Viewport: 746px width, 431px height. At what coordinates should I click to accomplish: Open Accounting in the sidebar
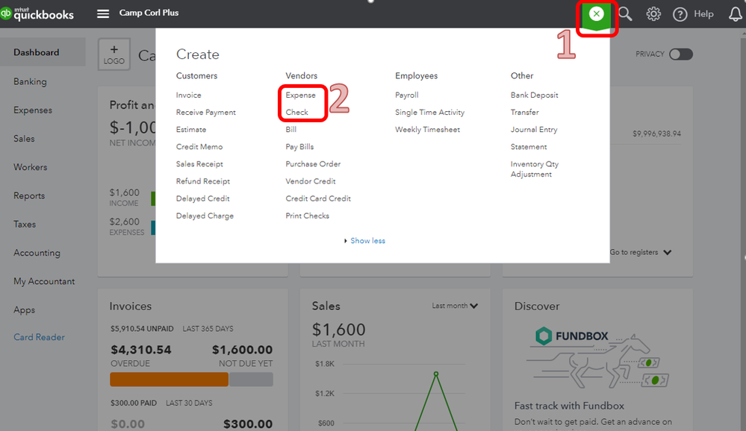pos(37,253)
